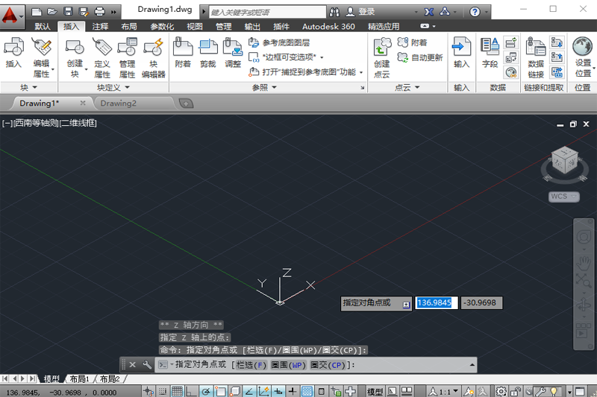597x397 pixels.
Task: Switch to the Drawing2 document tab
Action: [x=118, y=104]
